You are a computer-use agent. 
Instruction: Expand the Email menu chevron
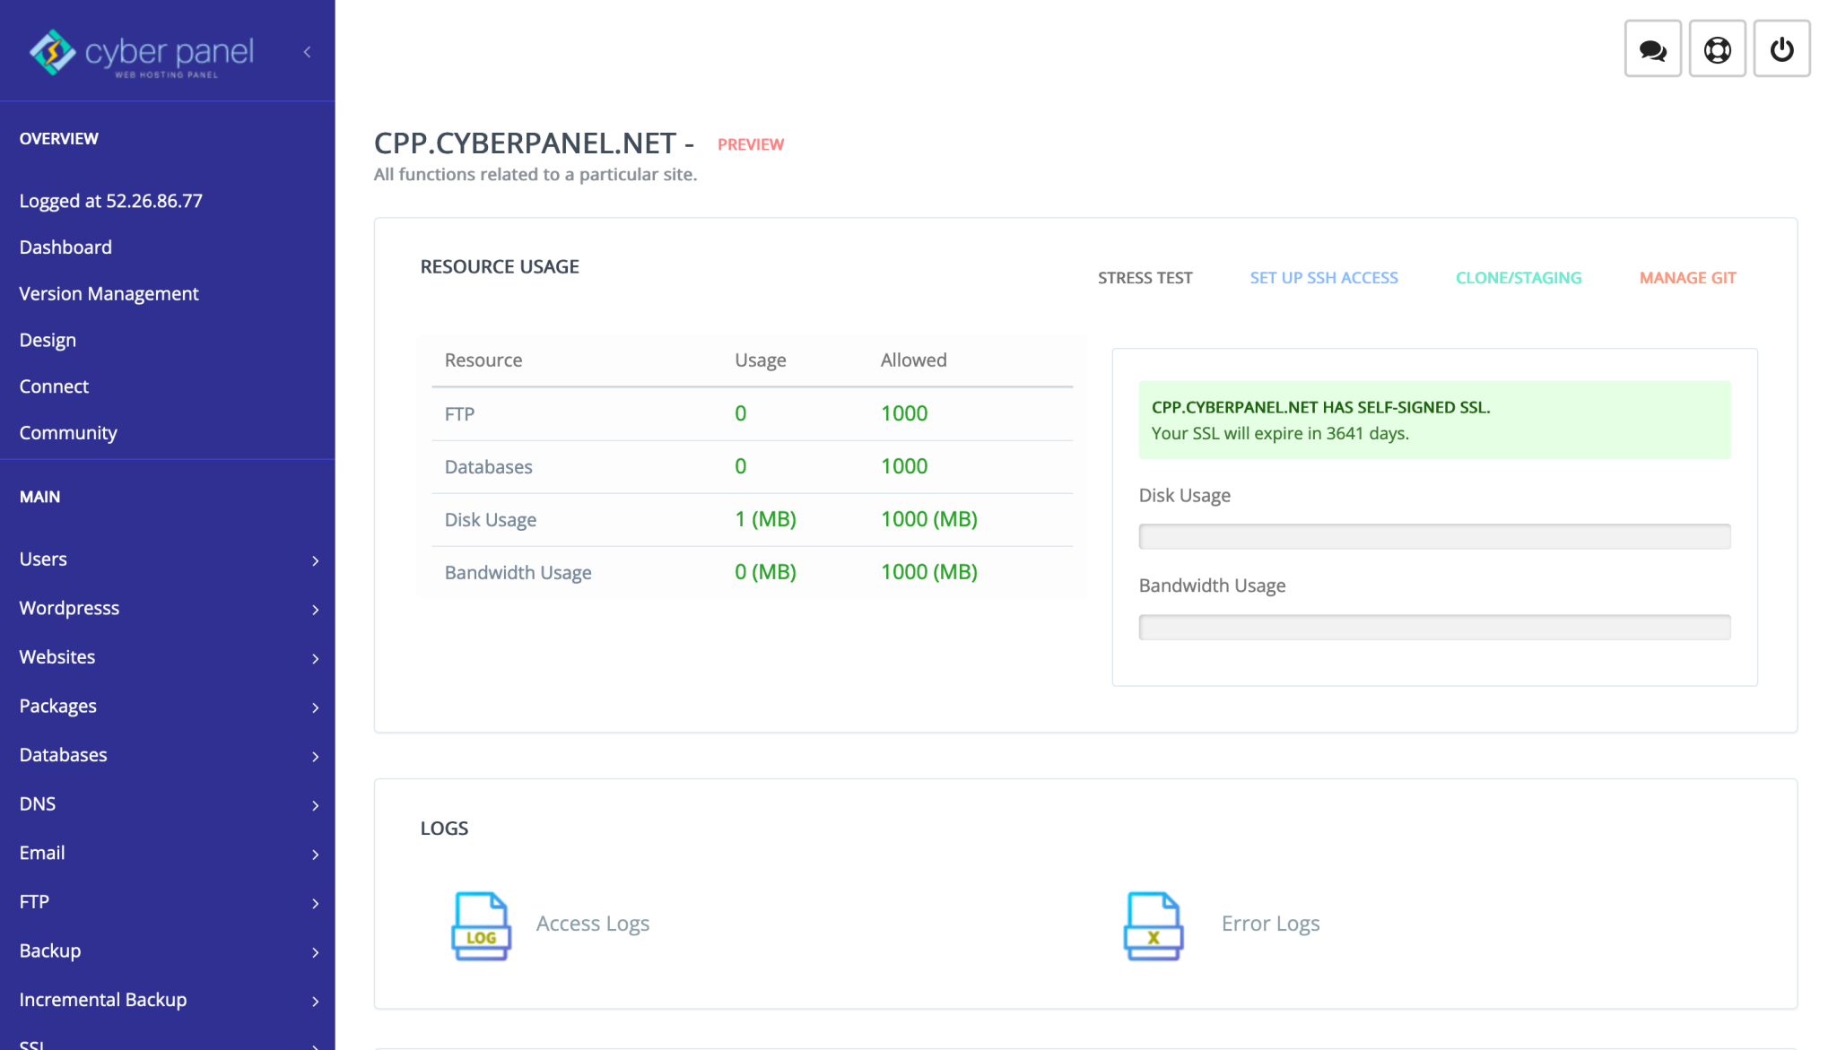316,855
